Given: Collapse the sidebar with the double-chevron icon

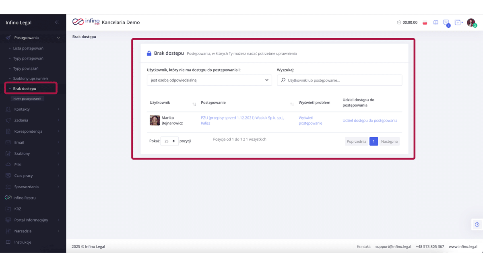Looking at the screenshot, I should (56, 22).
